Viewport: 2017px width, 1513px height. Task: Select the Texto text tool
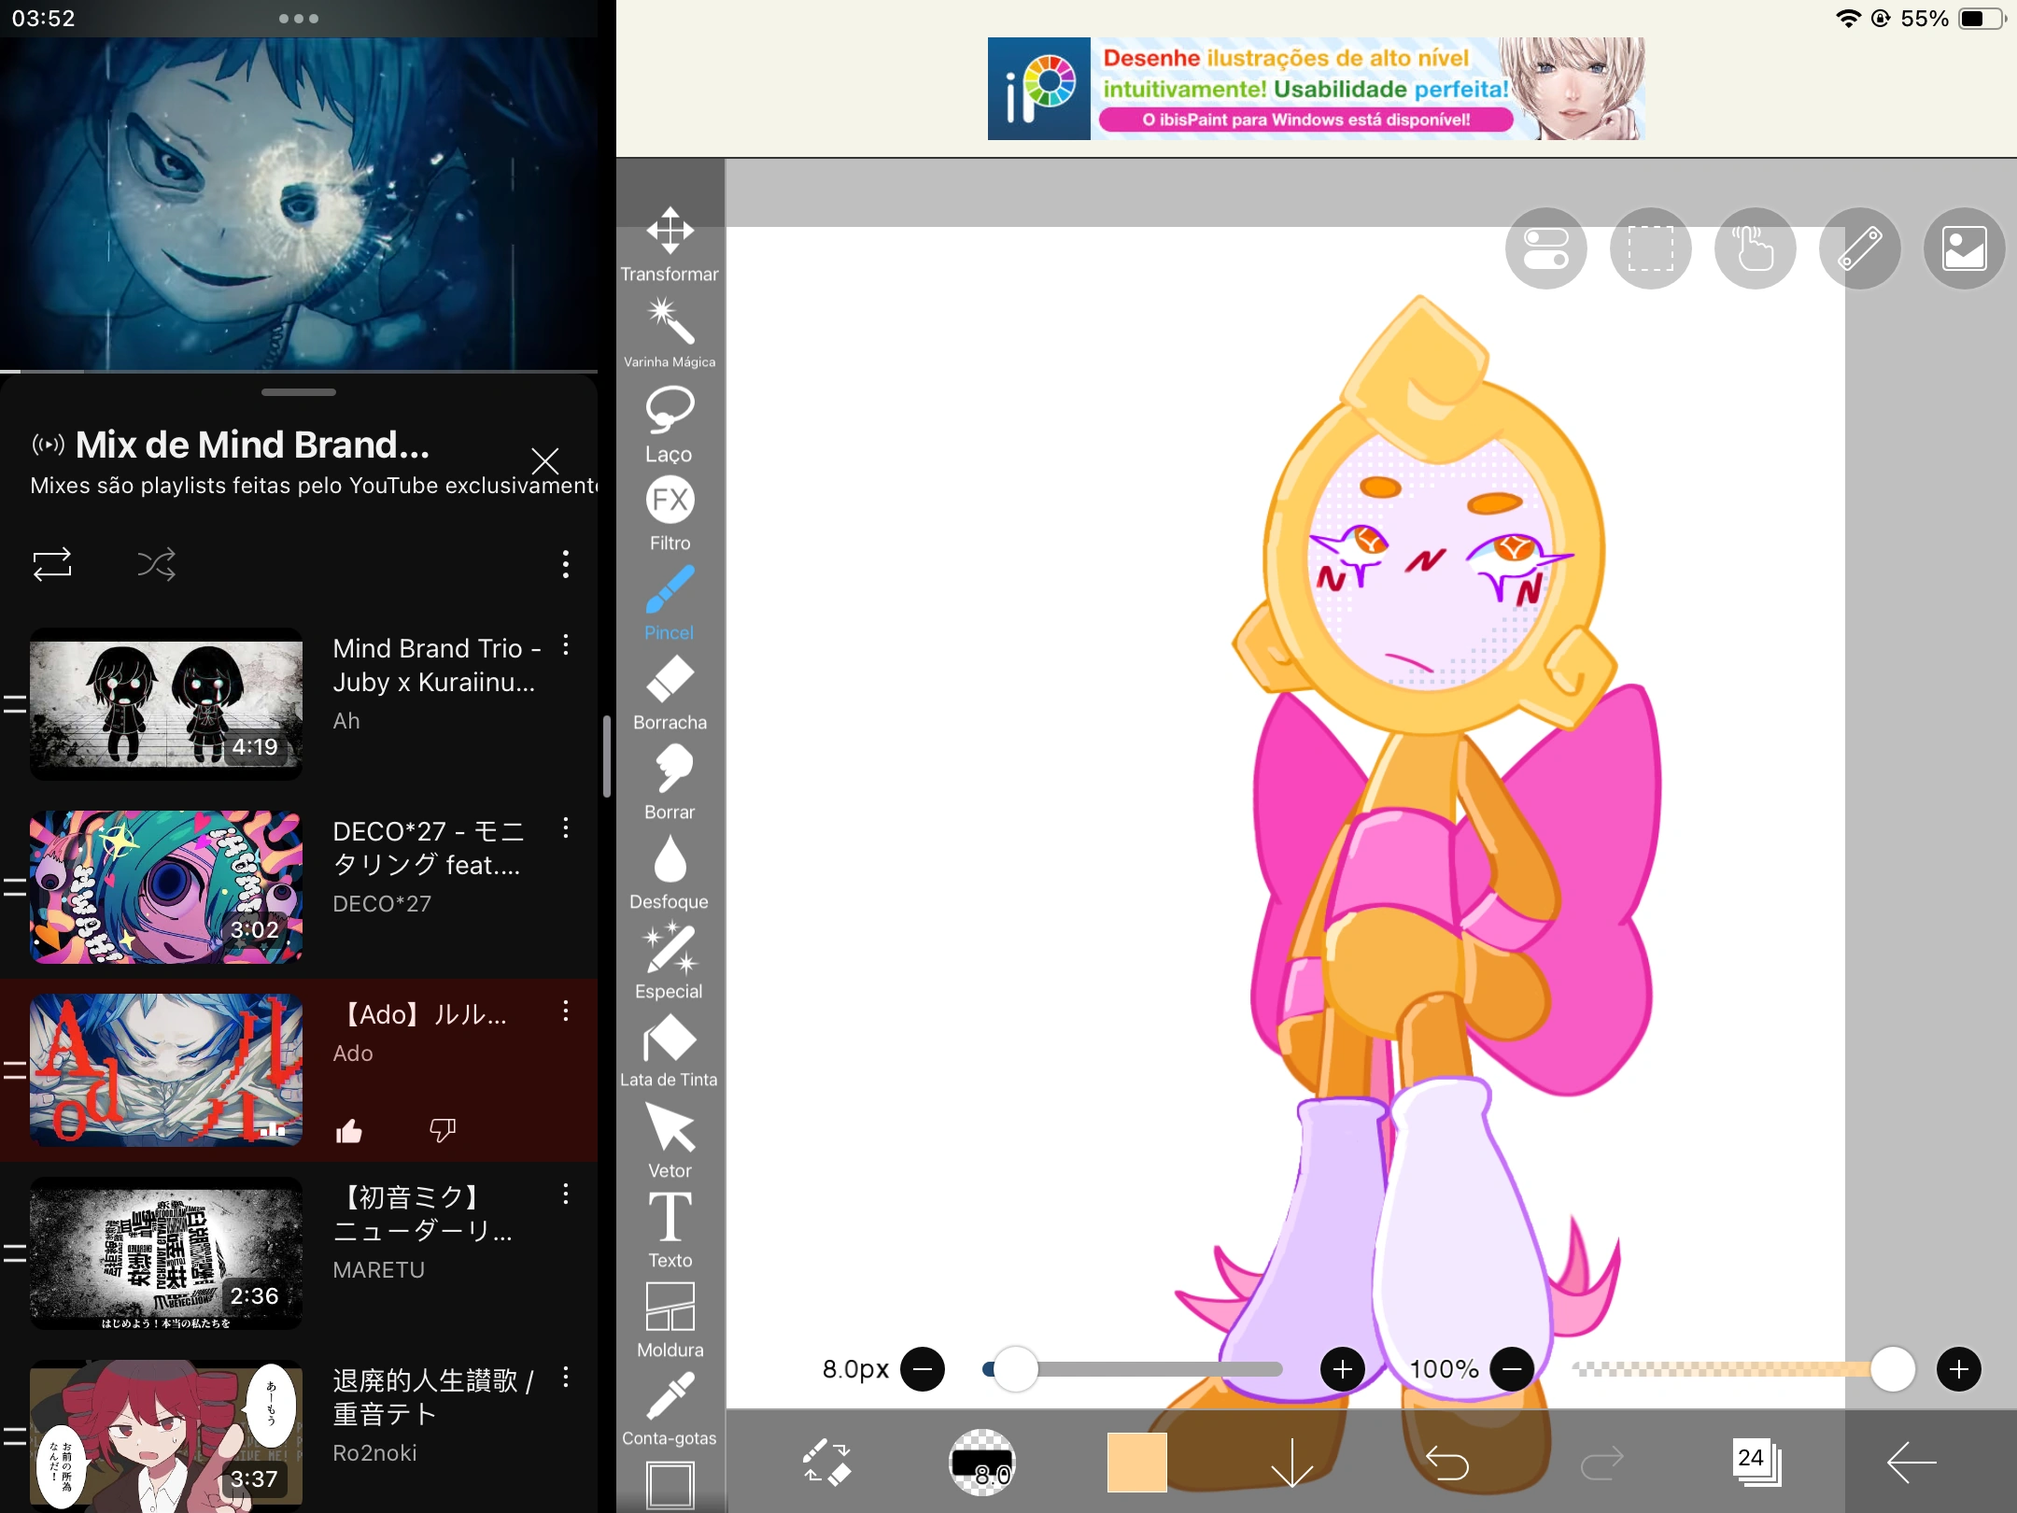[669, 1223]
